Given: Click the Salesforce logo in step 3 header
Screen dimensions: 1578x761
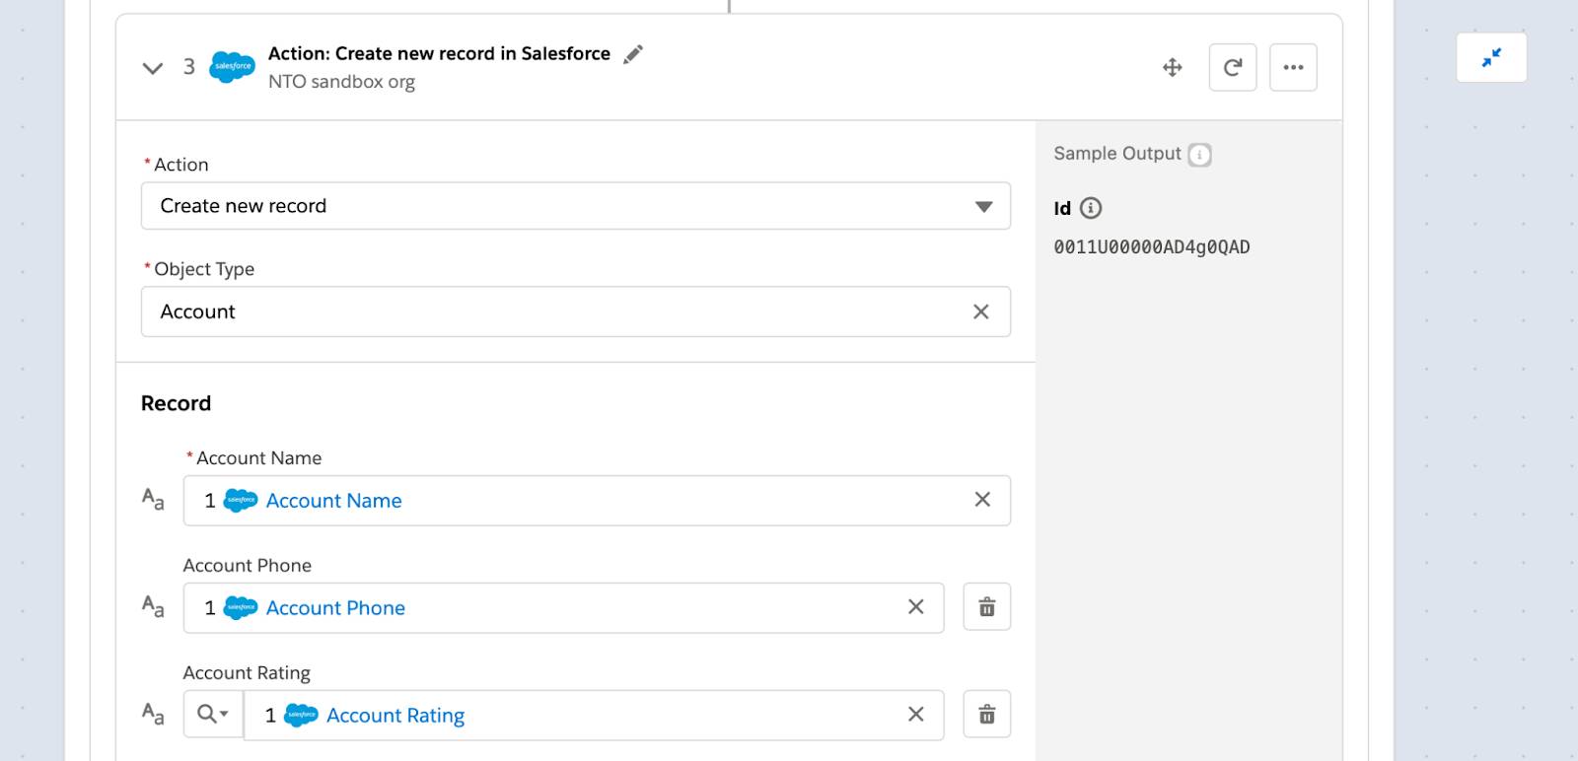Looking at the screenshot, I should point(232,67).
